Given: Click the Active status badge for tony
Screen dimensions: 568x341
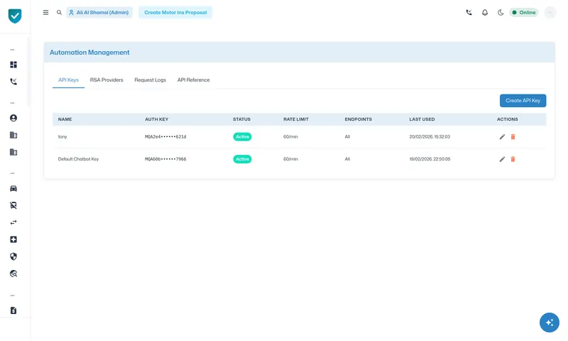Looking at the screenshot, I should click(x=242, y=136).
